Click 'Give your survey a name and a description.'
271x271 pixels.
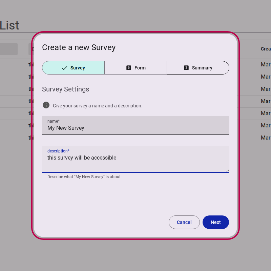[98, 106]
